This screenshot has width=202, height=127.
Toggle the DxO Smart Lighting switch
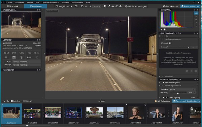(x=163, y=98)
